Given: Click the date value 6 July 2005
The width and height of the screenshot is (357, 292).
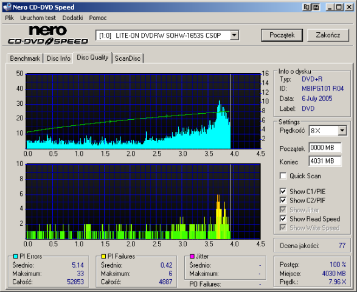Looking at the screenshot, I should [x=317, y=99].
